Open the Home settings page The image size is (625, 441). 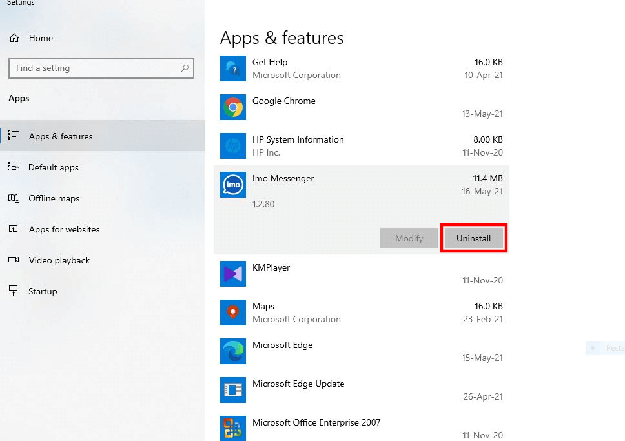(x=102, y=38)
